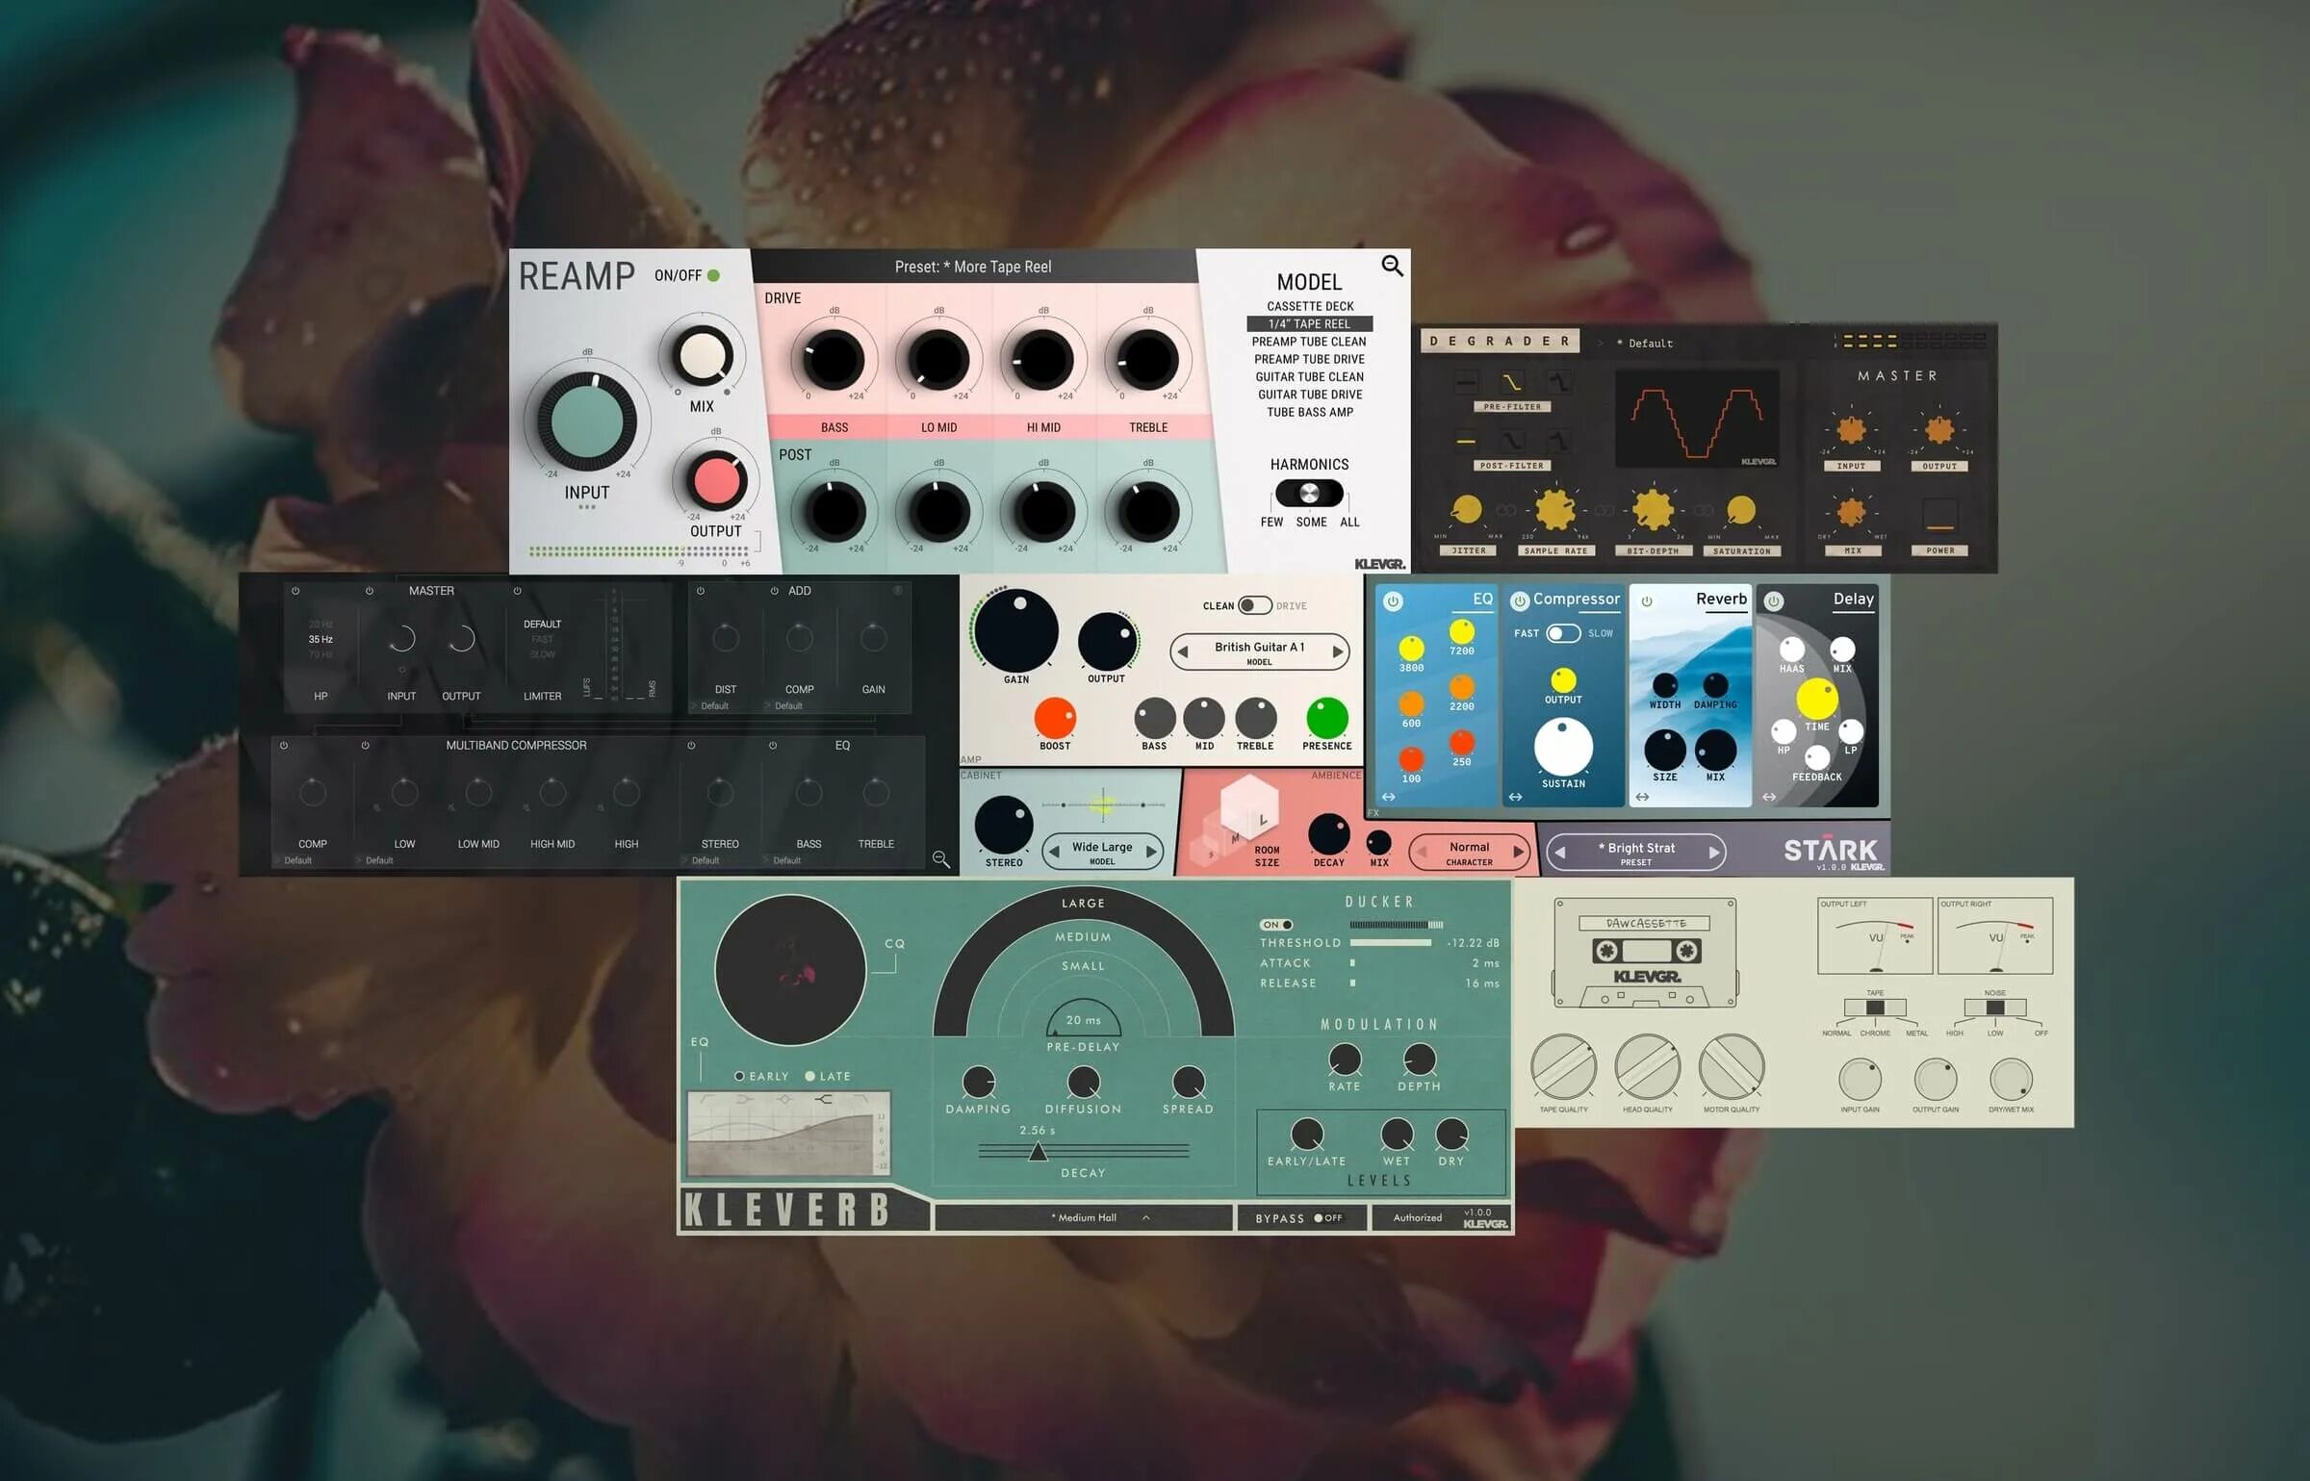Click the swap arrows icon in Stark Delay module
Image resolution: width=2310 pixels, height=1481 pixels.
tap(1769, 797)
